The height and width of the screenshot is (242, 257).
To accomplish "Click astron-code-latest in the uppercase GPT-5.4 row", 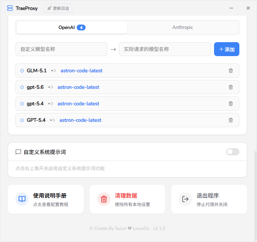I will tap(80, 120).
